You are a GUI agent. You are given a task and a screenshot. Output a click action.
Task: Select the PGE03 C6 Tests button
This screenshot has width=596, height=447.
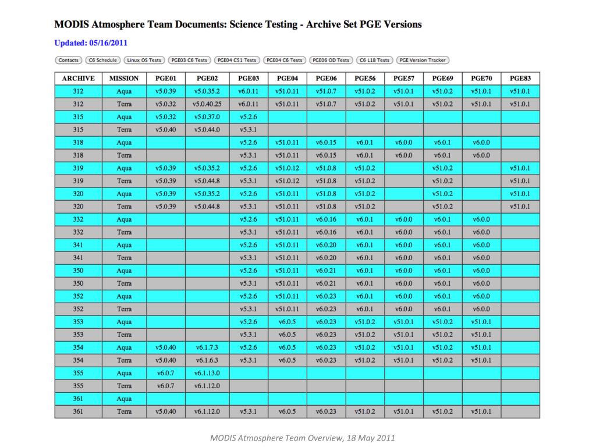(x=189, y=60)
